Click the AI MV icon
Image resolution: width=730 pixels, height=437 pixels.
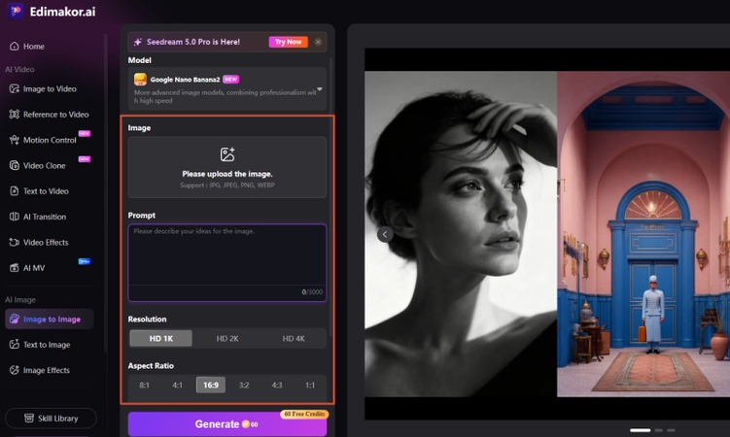pyautogui.click(x=15, y=268)
